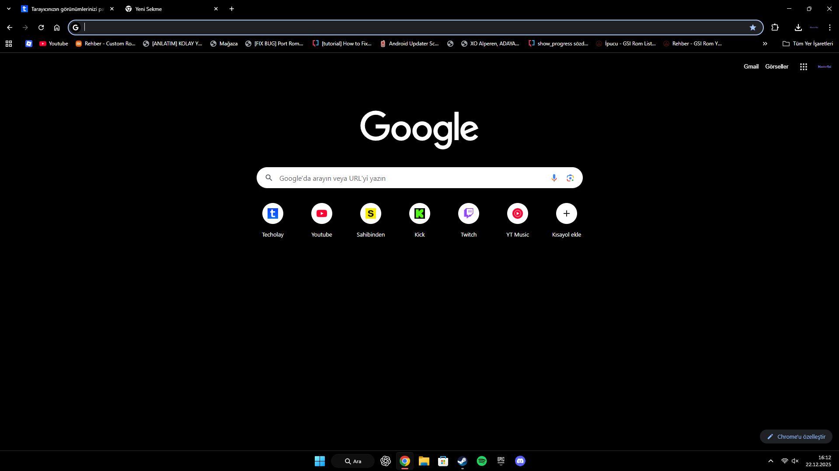This screenshot has width=839, height=471.
Task: Open the Rehber - Custom Ro... bookmark
Action: [x=105, y=44]
